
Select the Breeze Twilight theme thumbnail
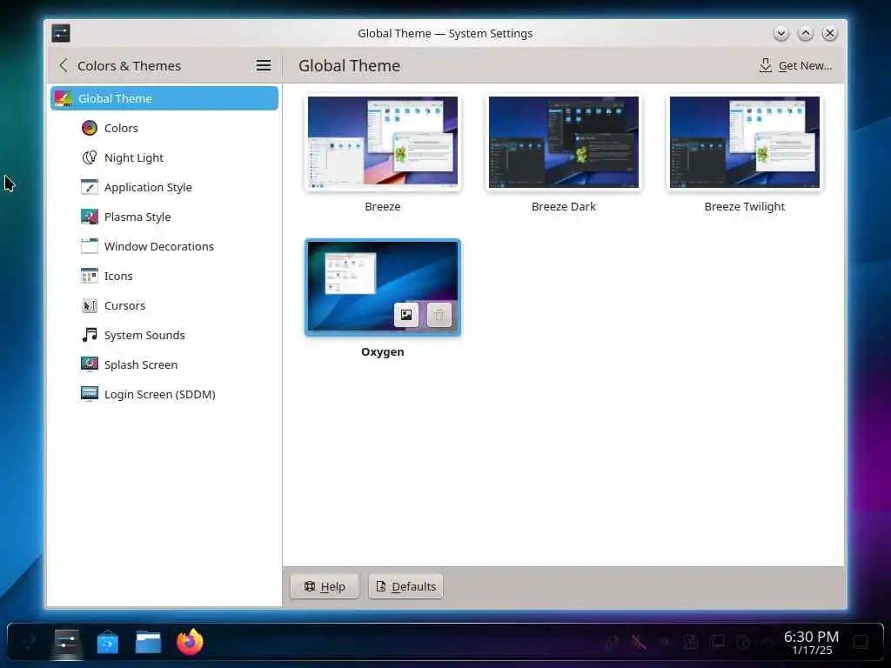[745, 142]
